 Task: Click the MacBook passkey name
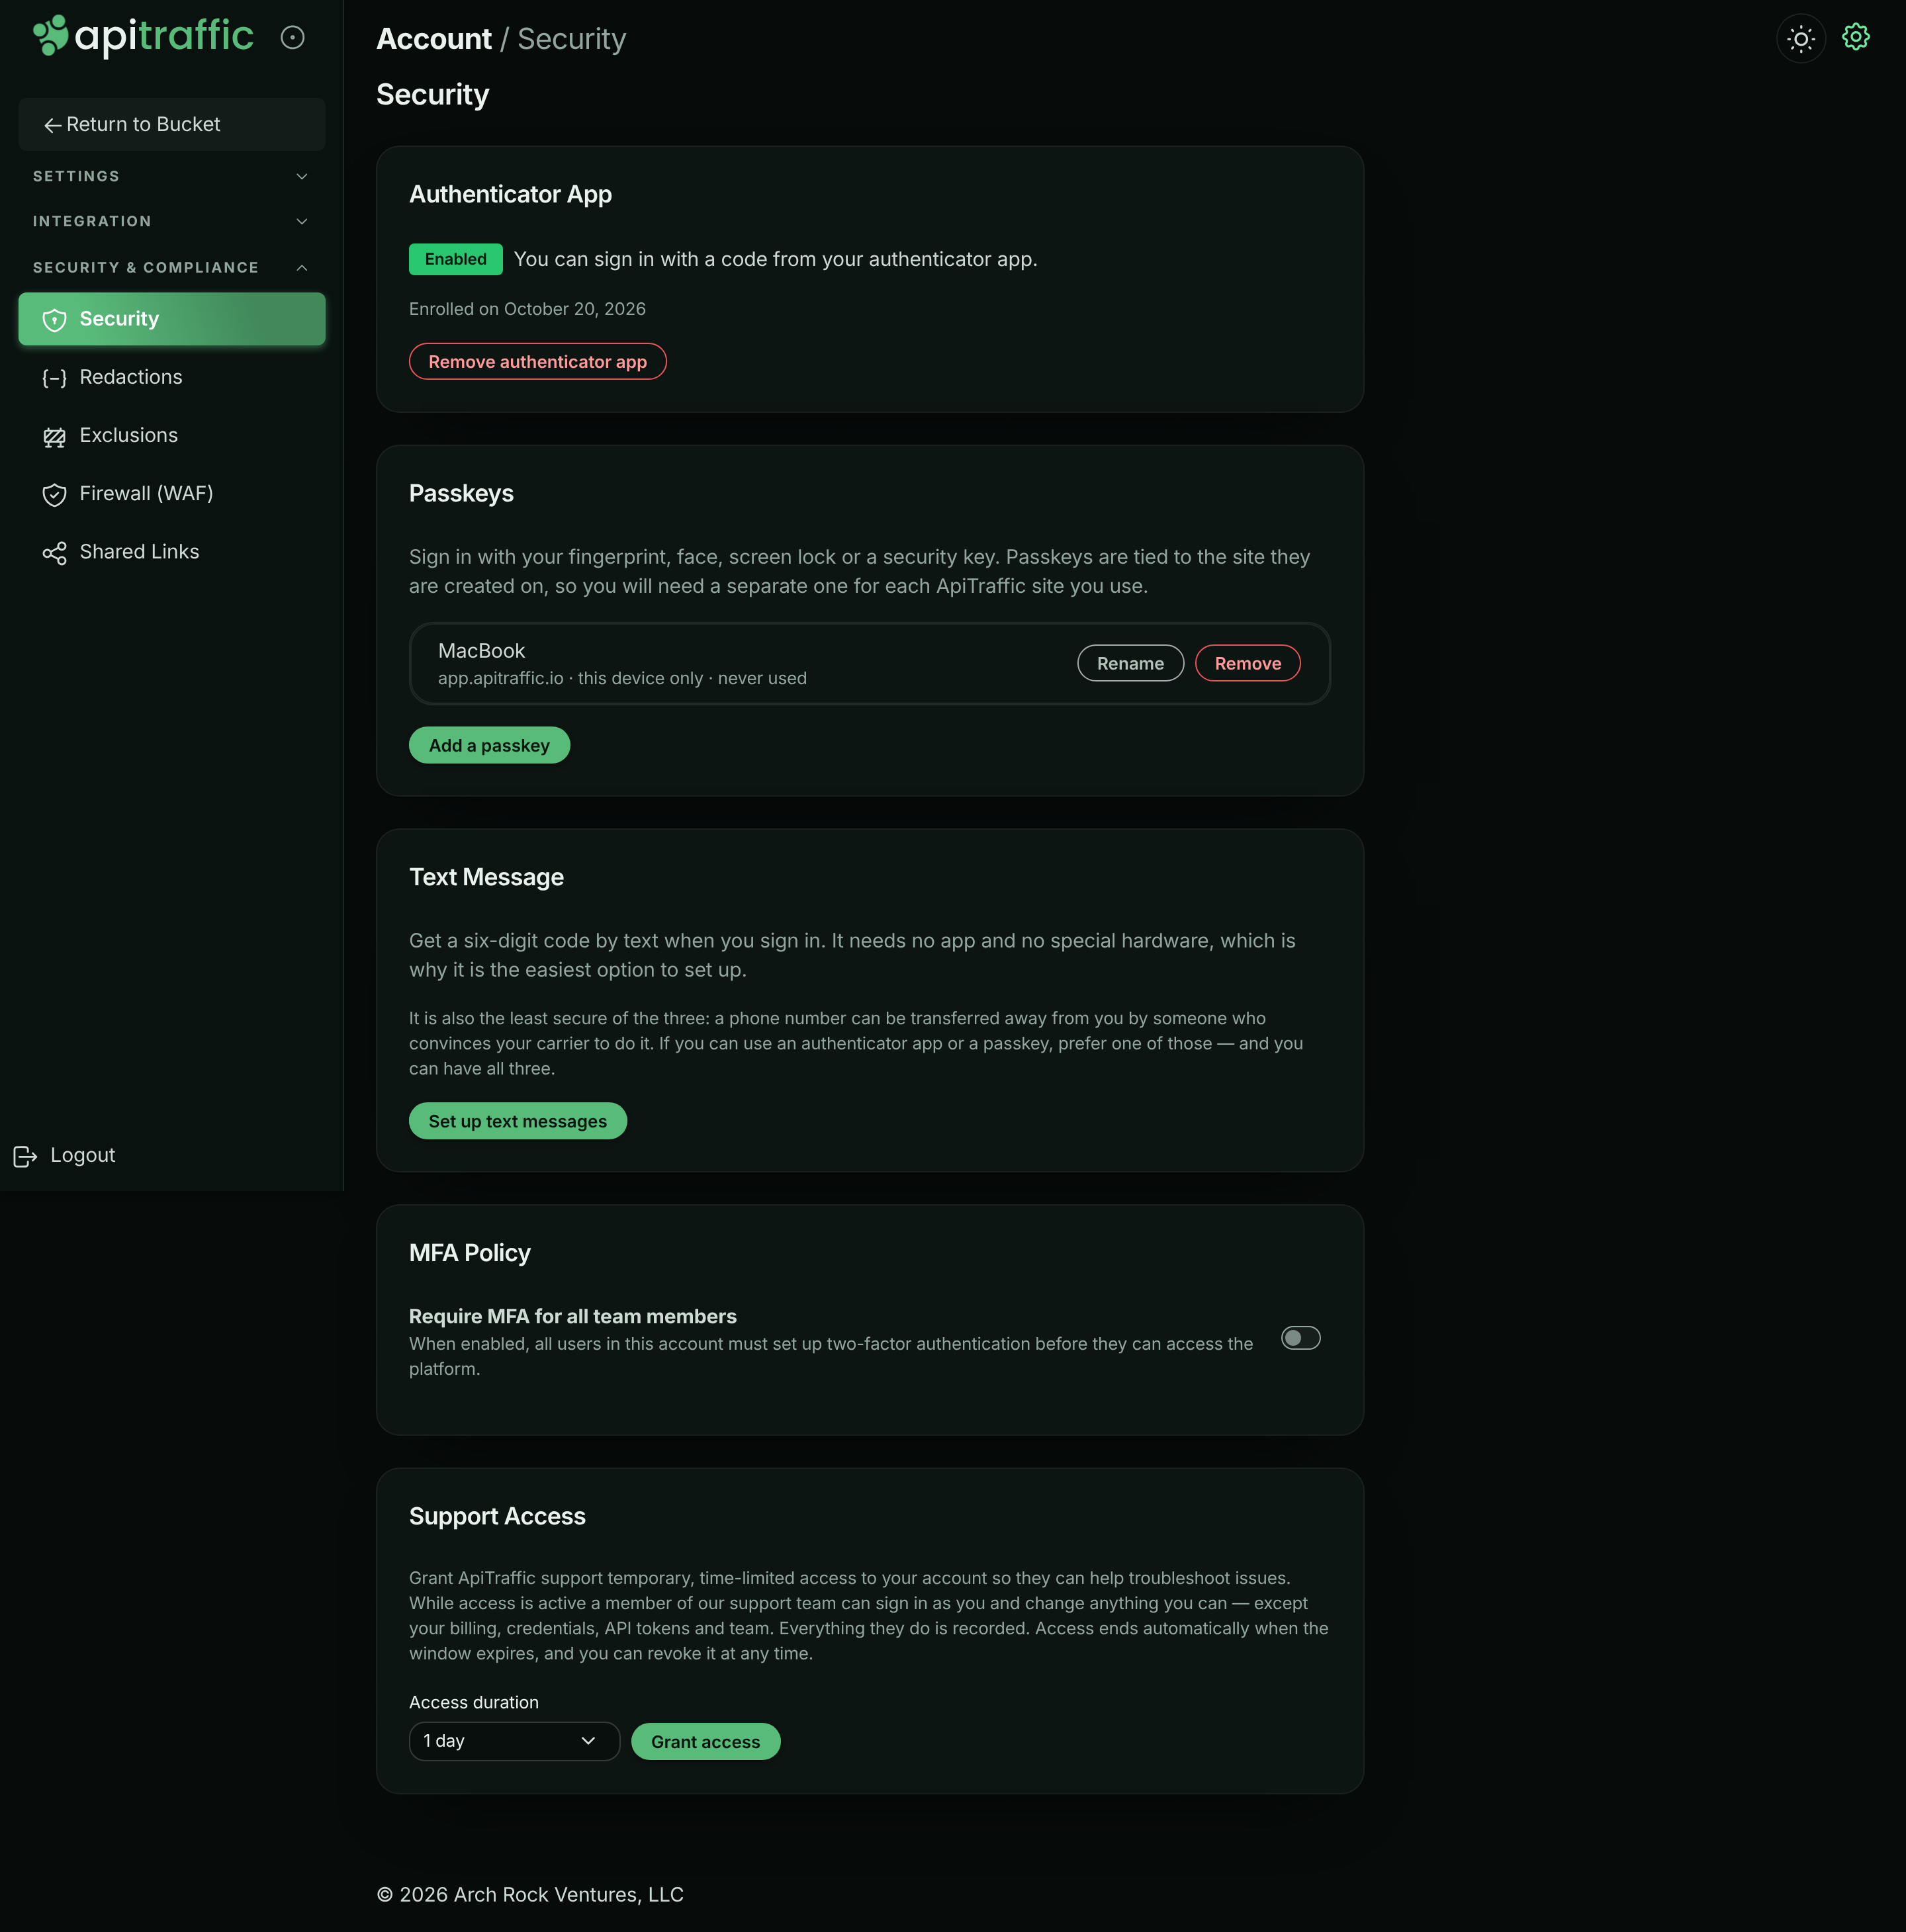481,650
